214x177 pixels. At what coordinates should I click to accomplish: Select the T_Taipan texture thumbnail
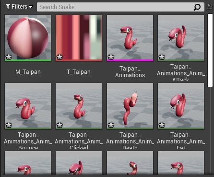tap(79, 38)
